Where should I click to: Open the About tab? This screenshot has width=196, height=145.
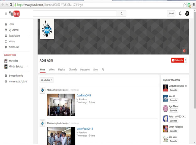coord(96,69)
